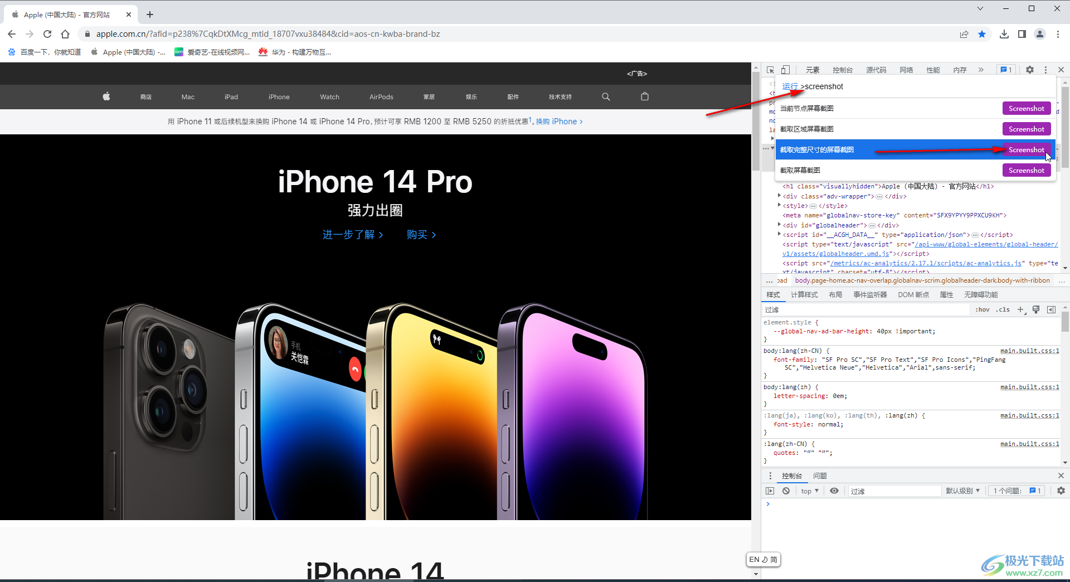Open the 事件监听器 subtab

pyautogui.click(x=870, y=294)
